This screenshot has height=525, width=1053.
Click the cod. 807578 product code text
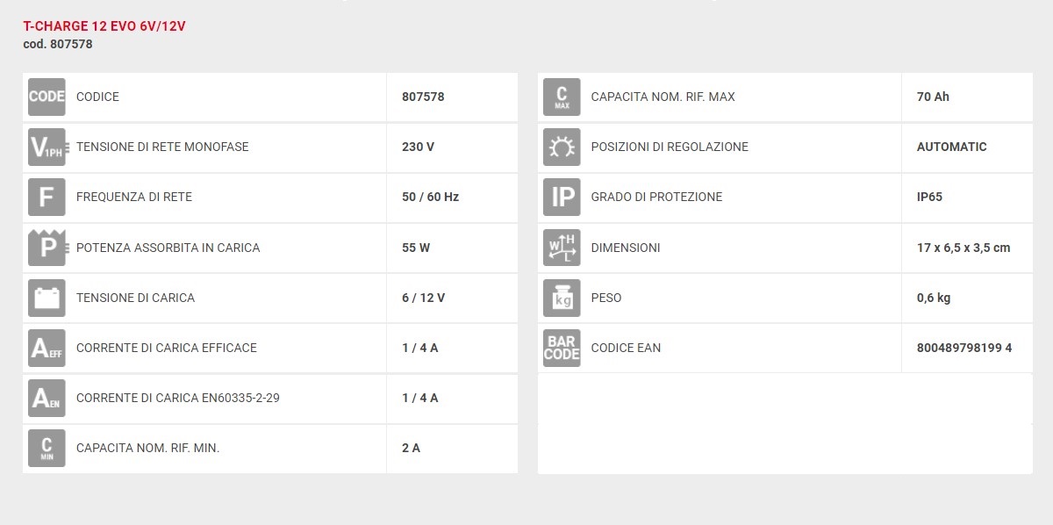58,44
